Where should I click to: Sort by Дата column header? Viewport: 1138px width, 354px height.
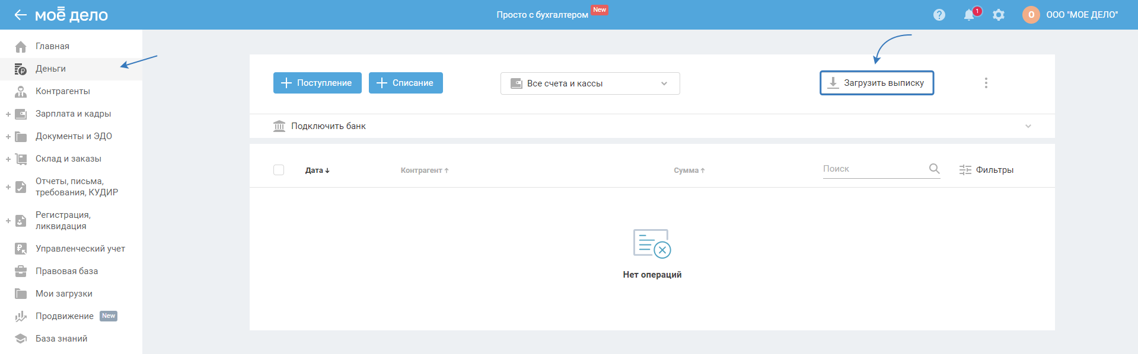(317, 170)
